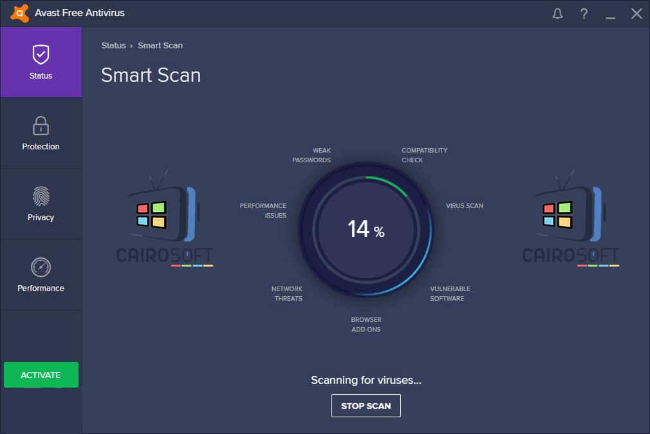Click the 14 % scan progress ring

click(x=366, y=229)
